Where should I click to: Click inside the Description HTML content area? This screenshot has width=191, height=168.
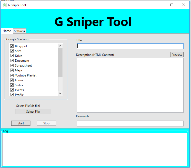[130, 85]
